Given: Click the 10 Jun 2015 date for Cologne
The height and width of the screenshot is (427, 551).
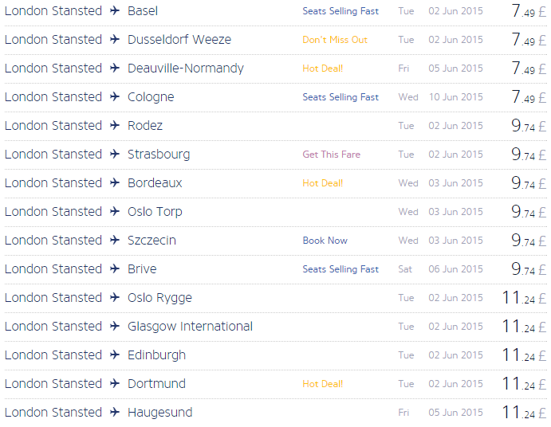Looking at the screenshot, I should pos(456,97).
